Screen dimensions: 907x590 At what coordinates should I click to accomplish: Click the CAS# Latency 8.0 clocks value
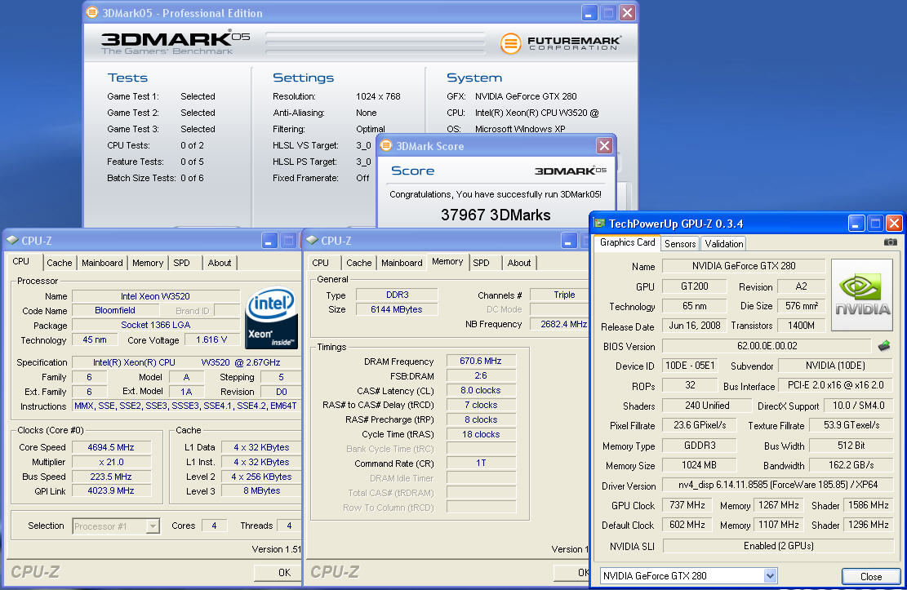(481, 390)
